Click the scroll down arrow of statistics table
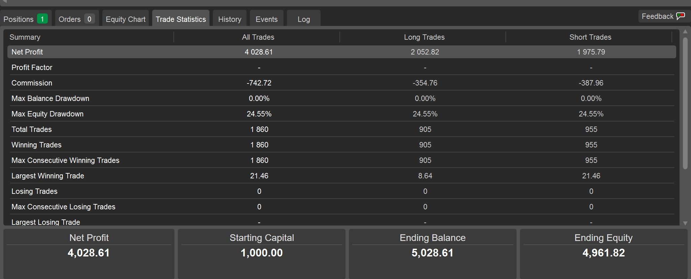Viewport: 691px width, 279px height. tap(685, 223)
